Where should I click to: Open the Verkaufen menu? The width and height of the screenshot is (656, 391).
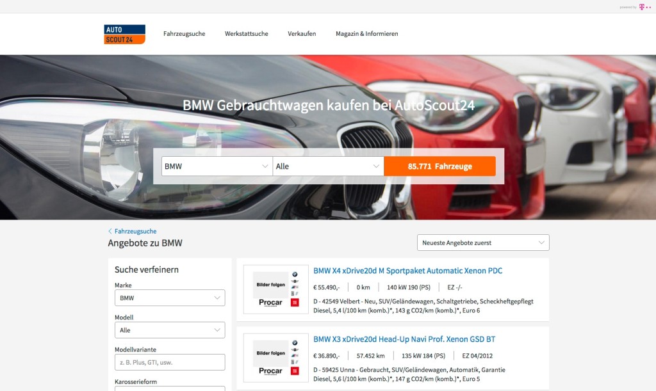[x=302, y=34]
